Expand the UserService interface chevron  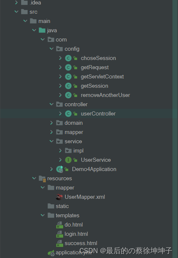pos(60,160)
